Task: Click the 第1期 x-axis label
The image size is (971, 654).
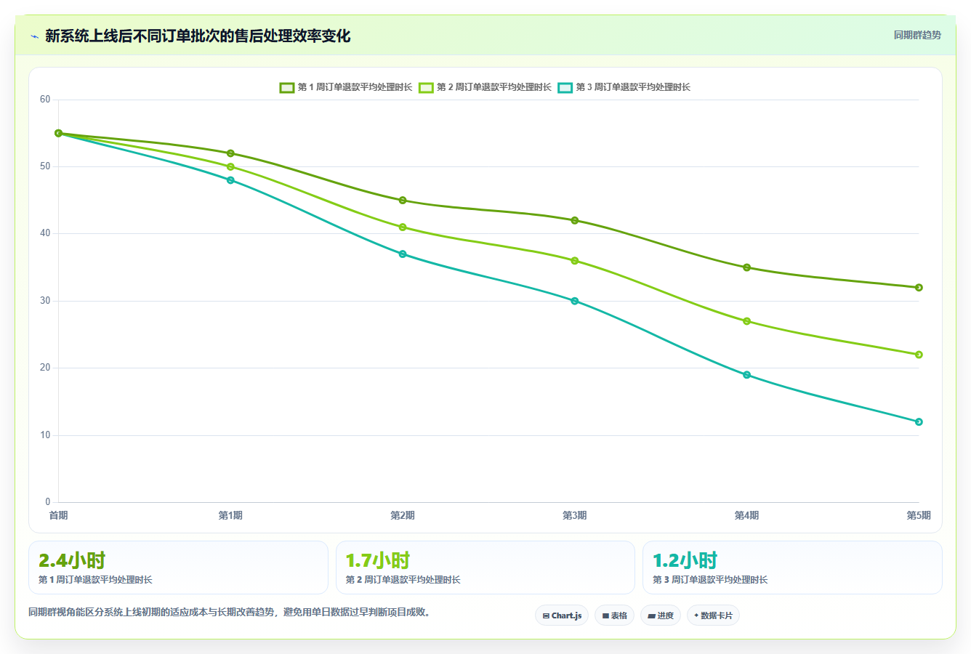Action: click(x=230, y=515)
